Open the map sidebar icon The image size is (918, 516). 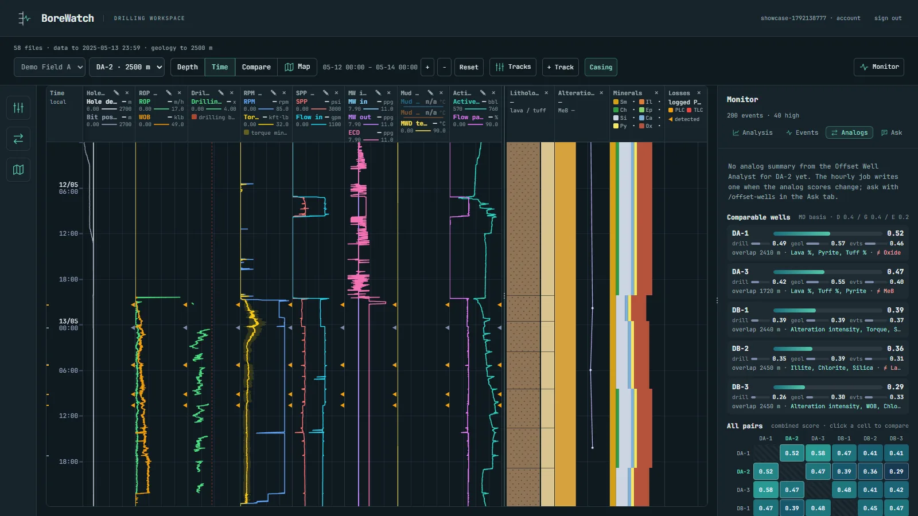(x=18, y=170)
